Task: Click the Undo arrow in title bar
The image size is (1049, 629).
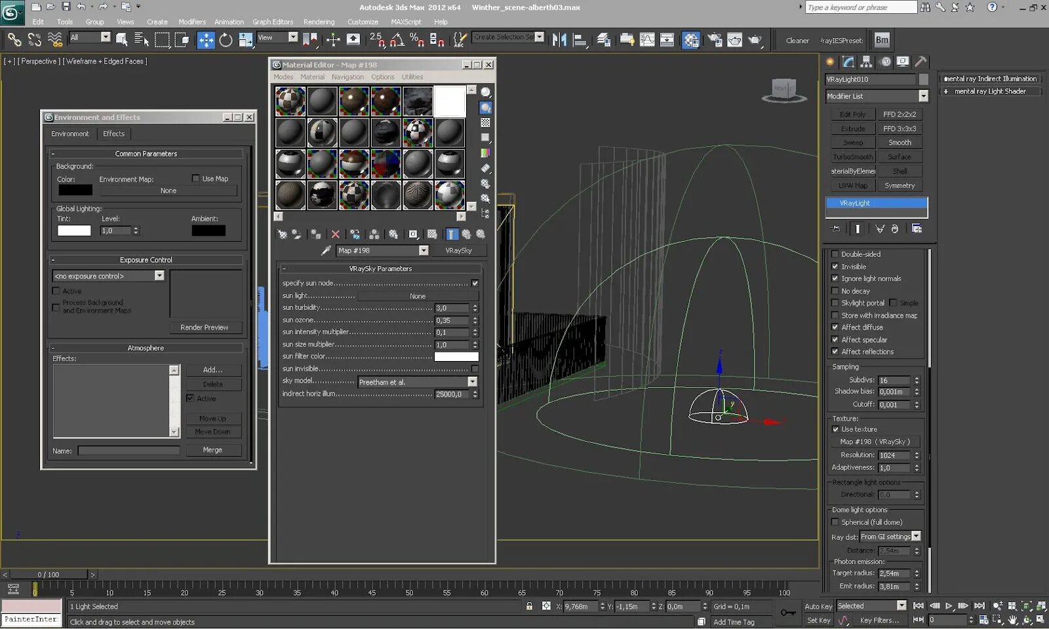Action: pos(81,7)
